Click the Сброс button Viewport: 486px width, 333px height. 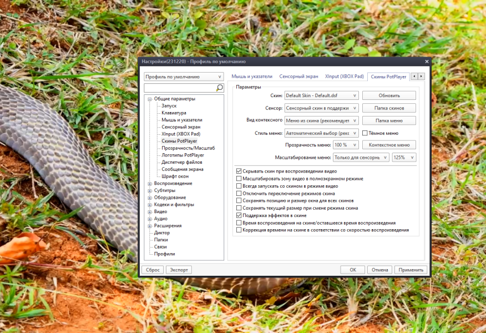[153, 270]
